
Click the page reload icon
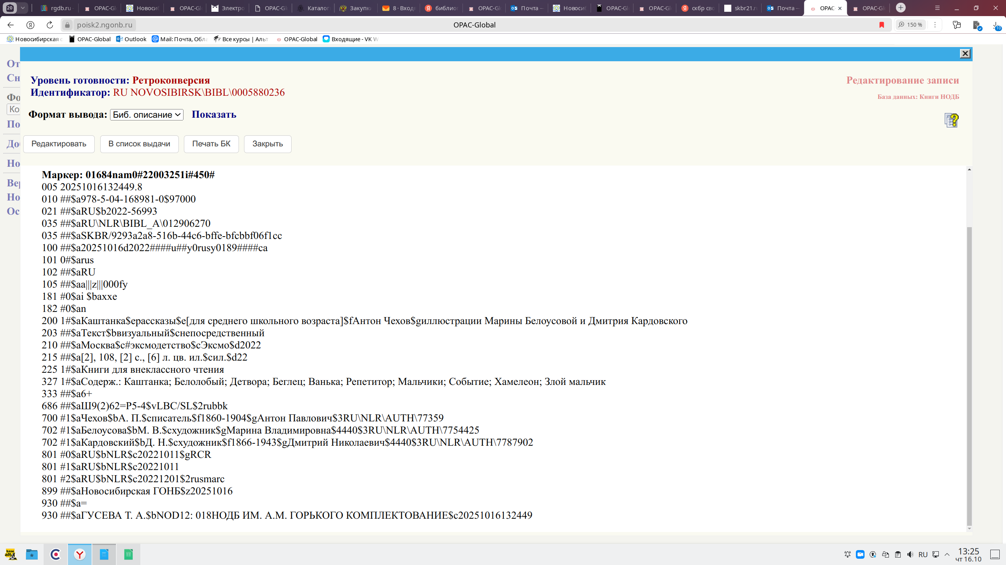[x=50, y=25]
